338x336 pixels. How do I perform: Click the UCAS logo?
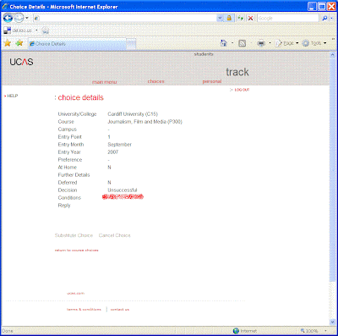click(21, 62)
